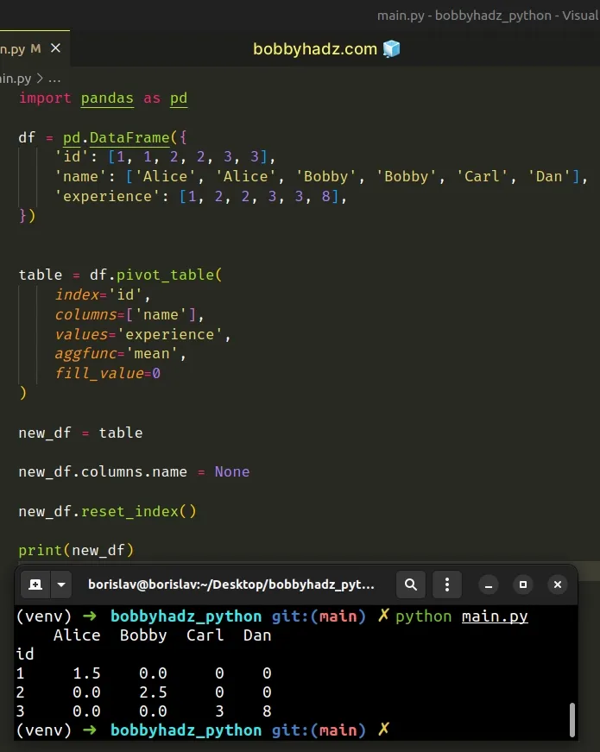Minimize the terminal window

pos(488,585)
